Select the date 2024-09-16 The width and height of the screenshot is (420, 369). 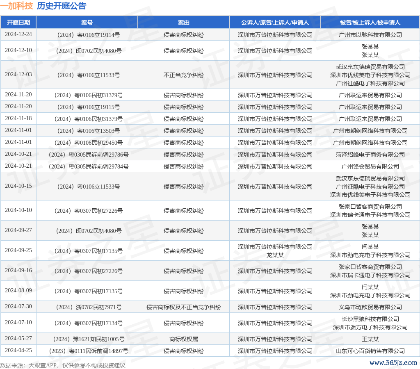pyautogui.click(x=18, y=271)
